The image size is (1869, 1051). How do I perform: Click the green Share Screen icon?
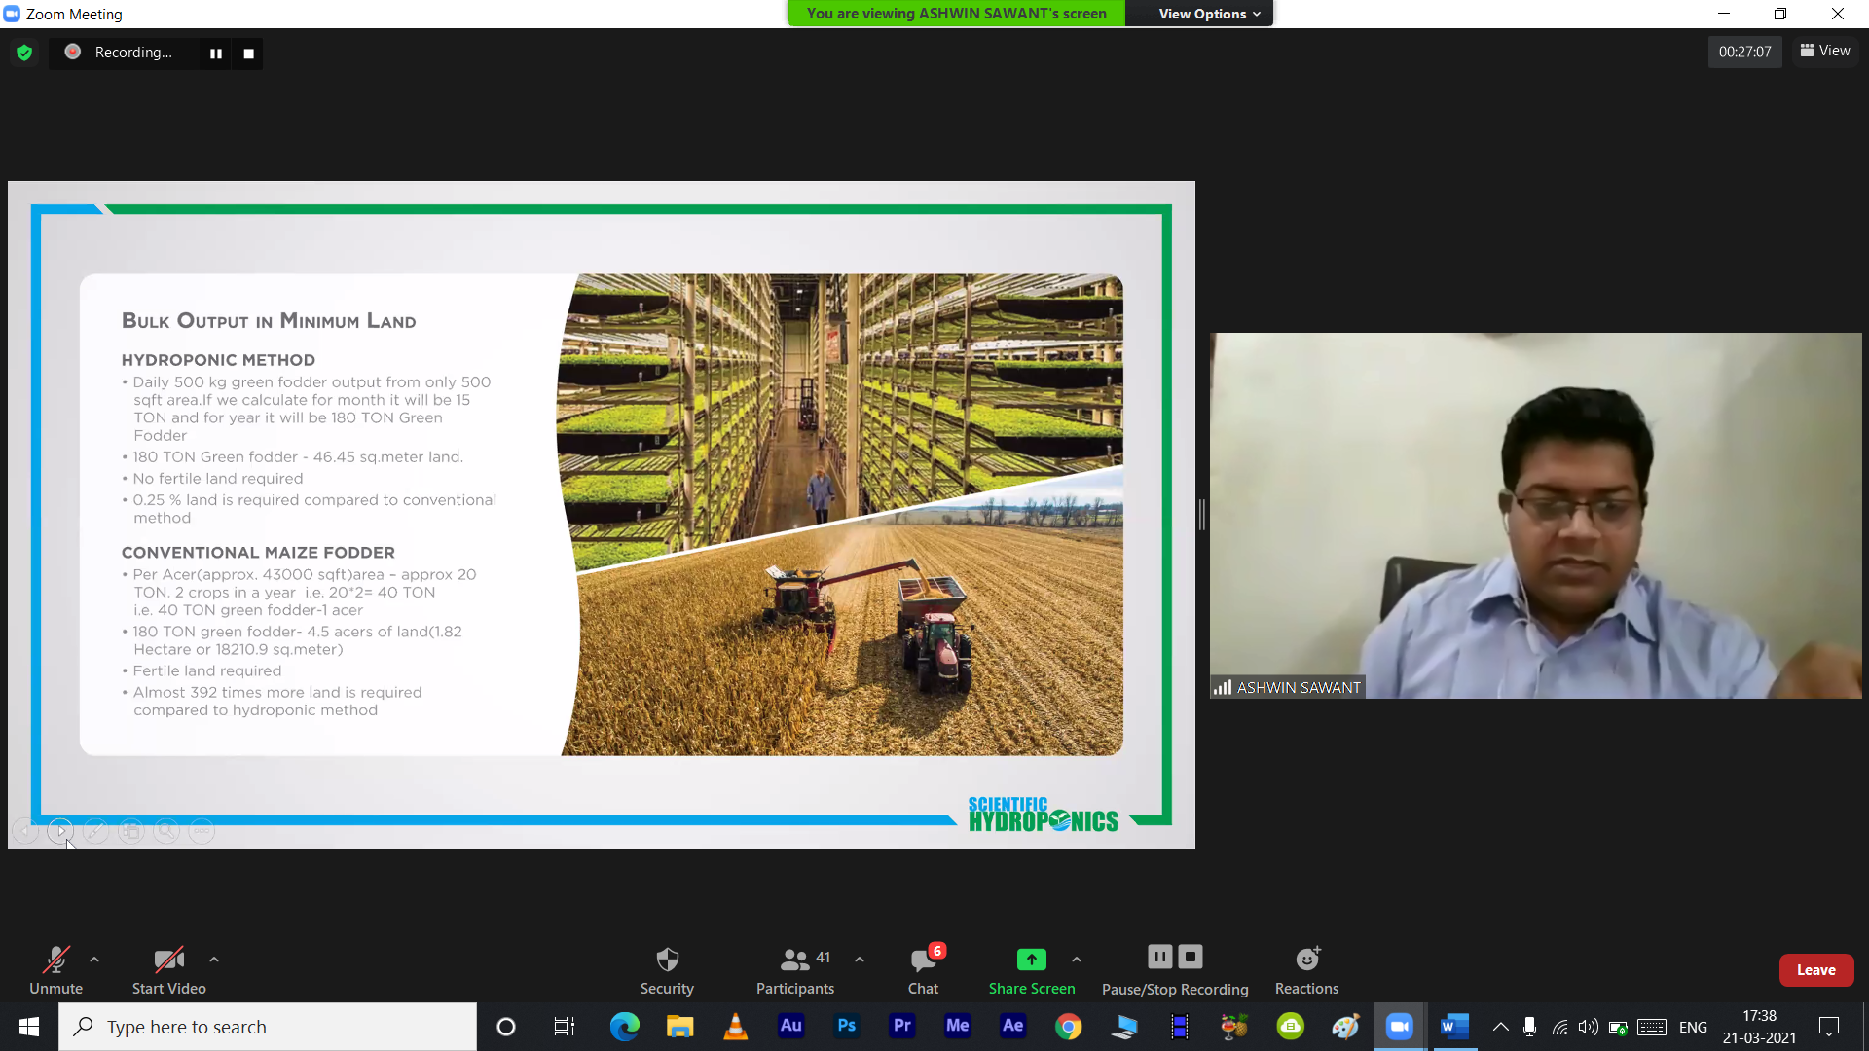coord(1031,960)
